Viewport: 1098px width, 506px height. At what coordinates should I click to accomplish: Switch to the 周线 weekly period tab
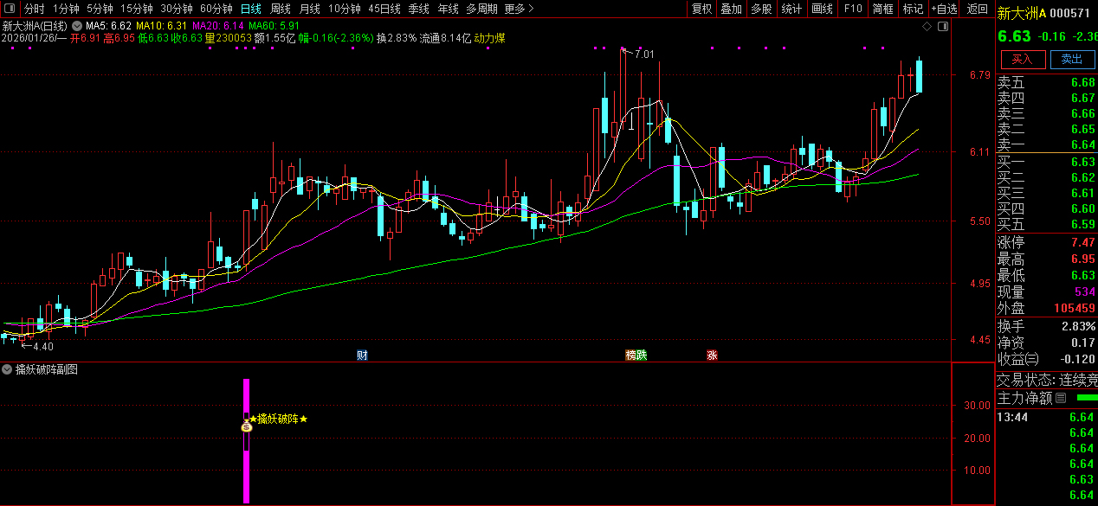pyautogui.click(x=280, y=9)
